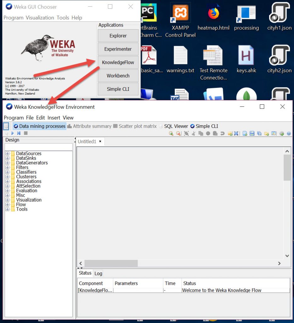Viewport: 294px width, 323px height.
Task: Select Data mining processes perspective
Action: (39, 126)
